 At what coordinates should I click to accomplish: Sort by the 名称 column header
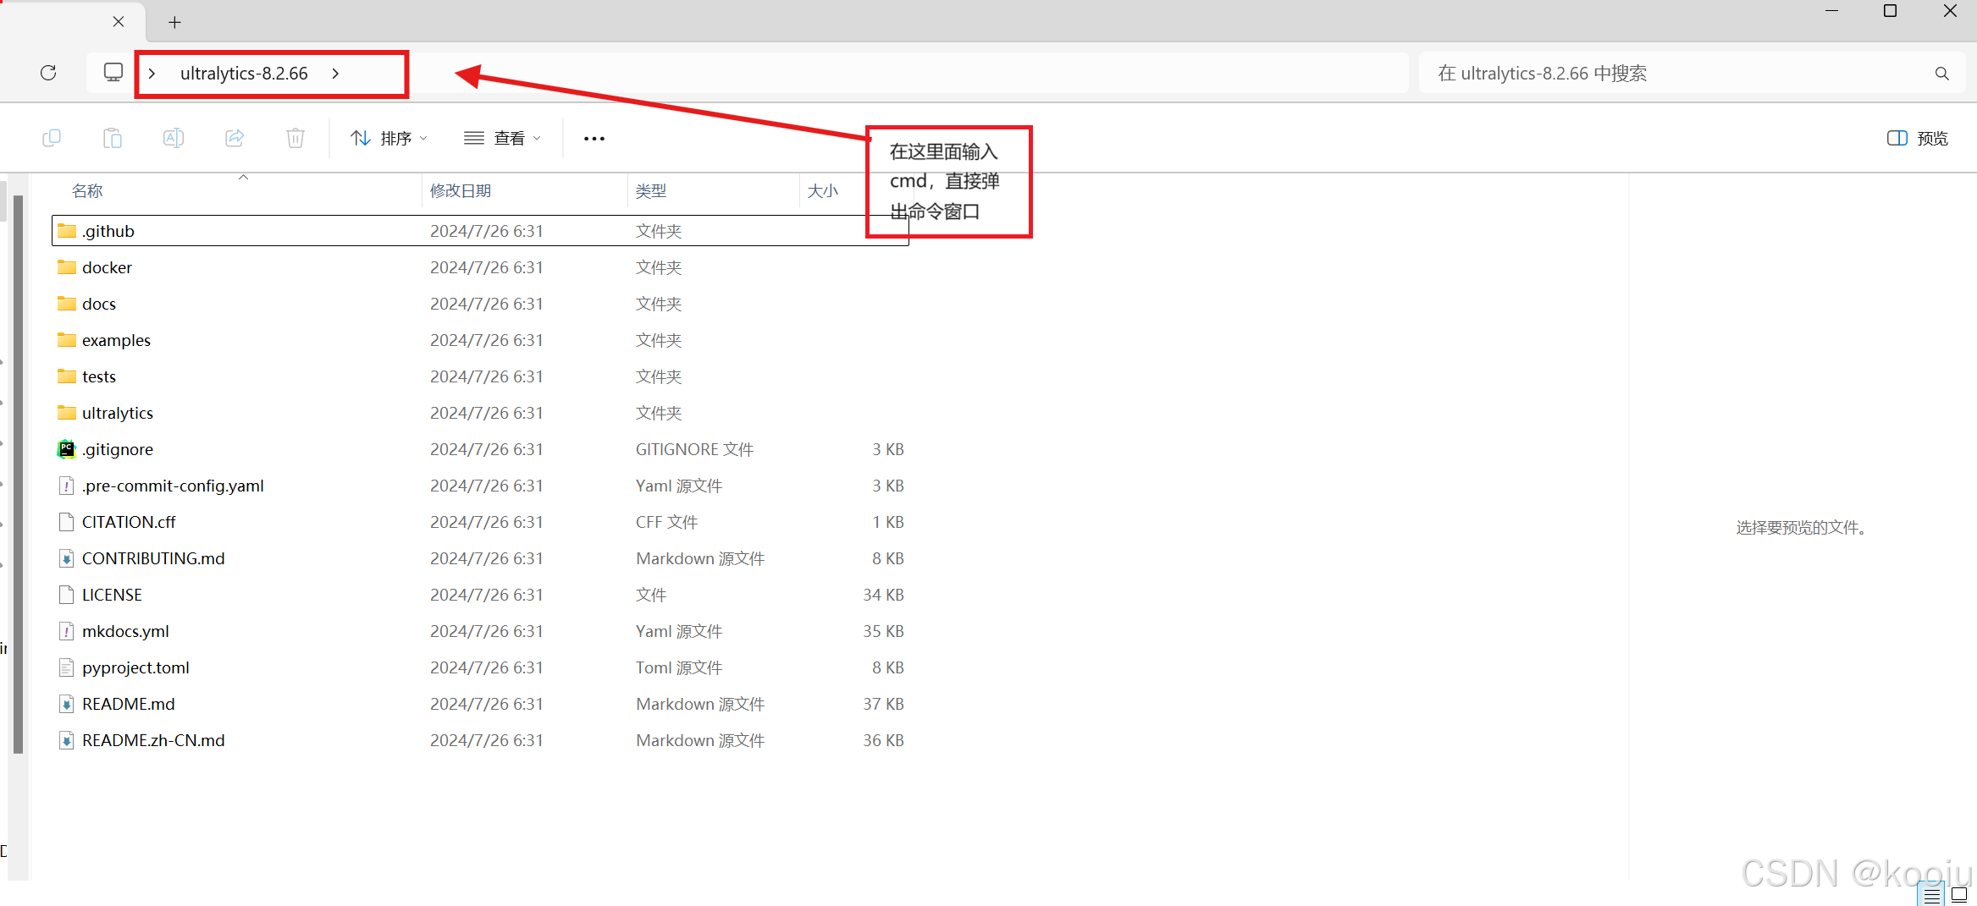pyautogui.click(x=87, y=191)
